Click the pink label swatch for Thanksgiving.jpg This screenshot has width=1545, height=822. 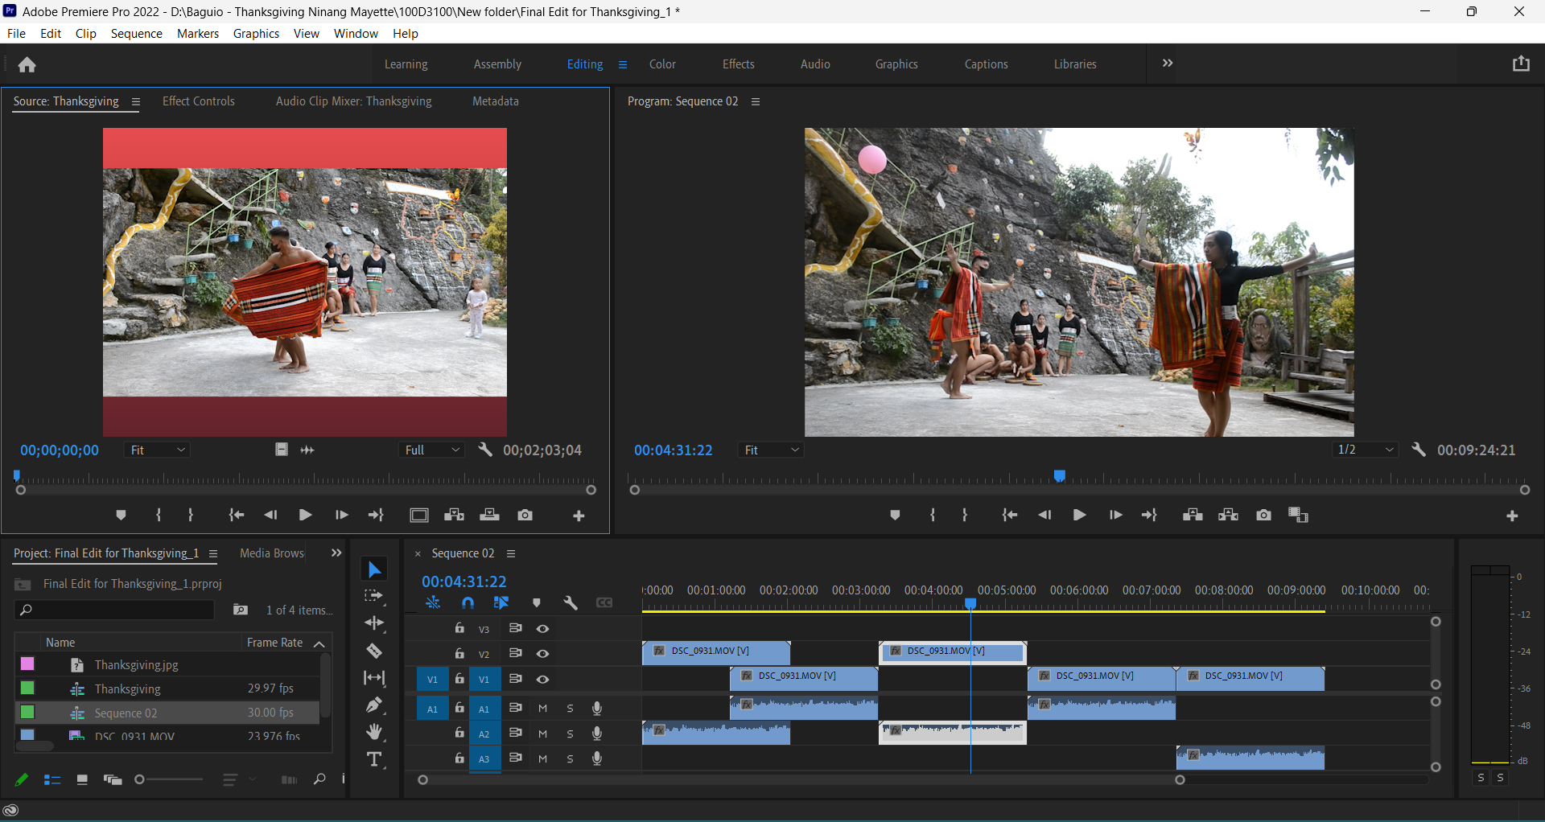coord(27,664)
